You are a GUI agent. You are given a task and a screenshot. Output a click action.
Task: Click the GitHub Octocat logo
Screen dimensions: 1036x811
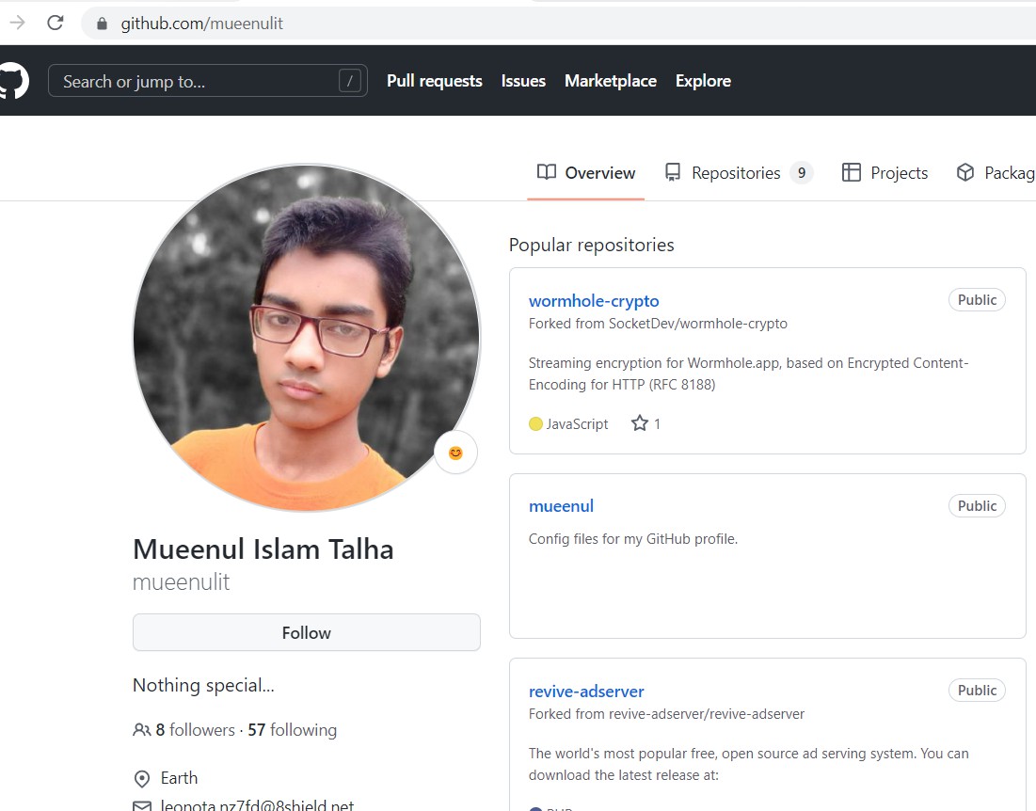tap(13, 81)
